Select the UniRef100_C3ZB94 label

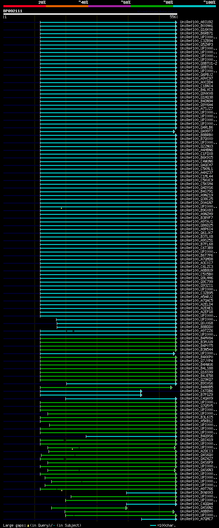[x=196, y=41]
